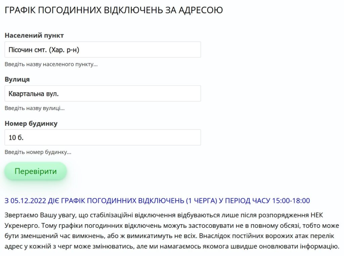Click the "Номер будинку" field label
Image resolution: width=344 pixels, height=256 pixels.
31,123
